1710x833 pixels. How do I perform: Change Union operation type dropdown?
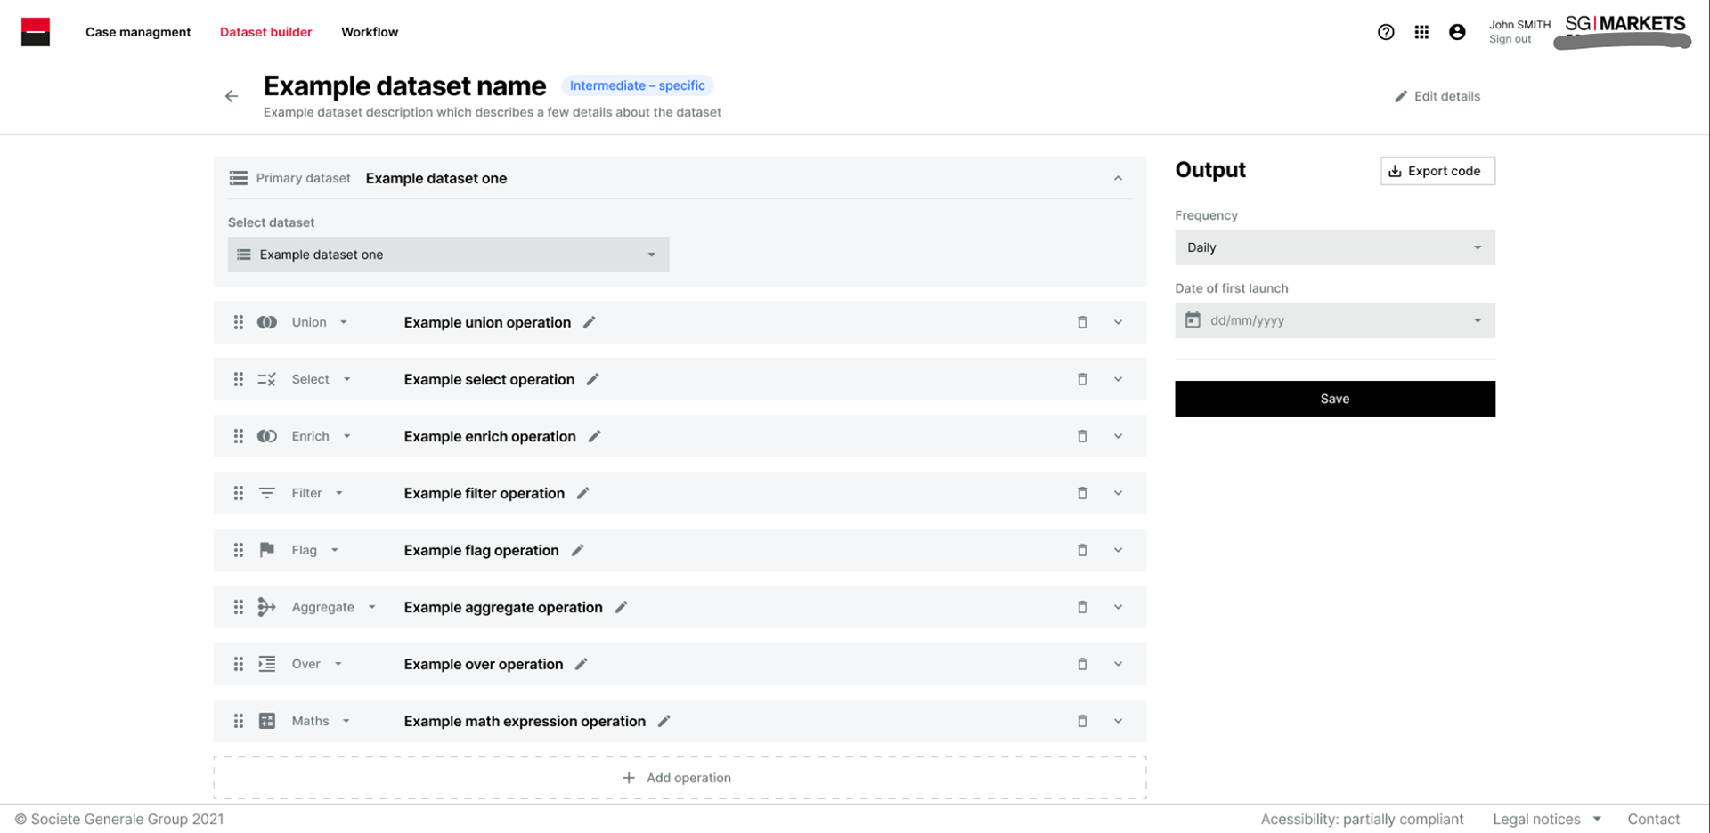tap(319, 322)
